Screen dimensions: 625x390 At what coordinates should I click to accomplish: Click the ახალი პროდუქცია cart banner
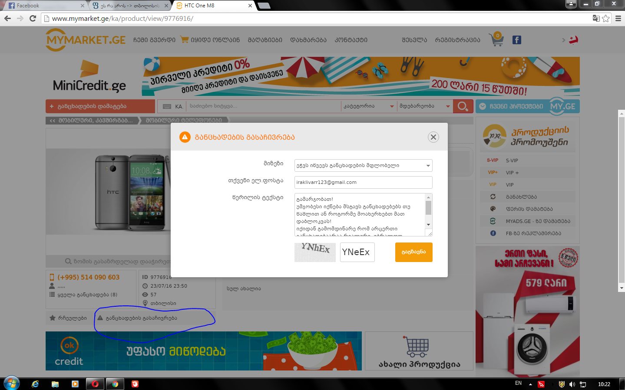coord(419,351)
